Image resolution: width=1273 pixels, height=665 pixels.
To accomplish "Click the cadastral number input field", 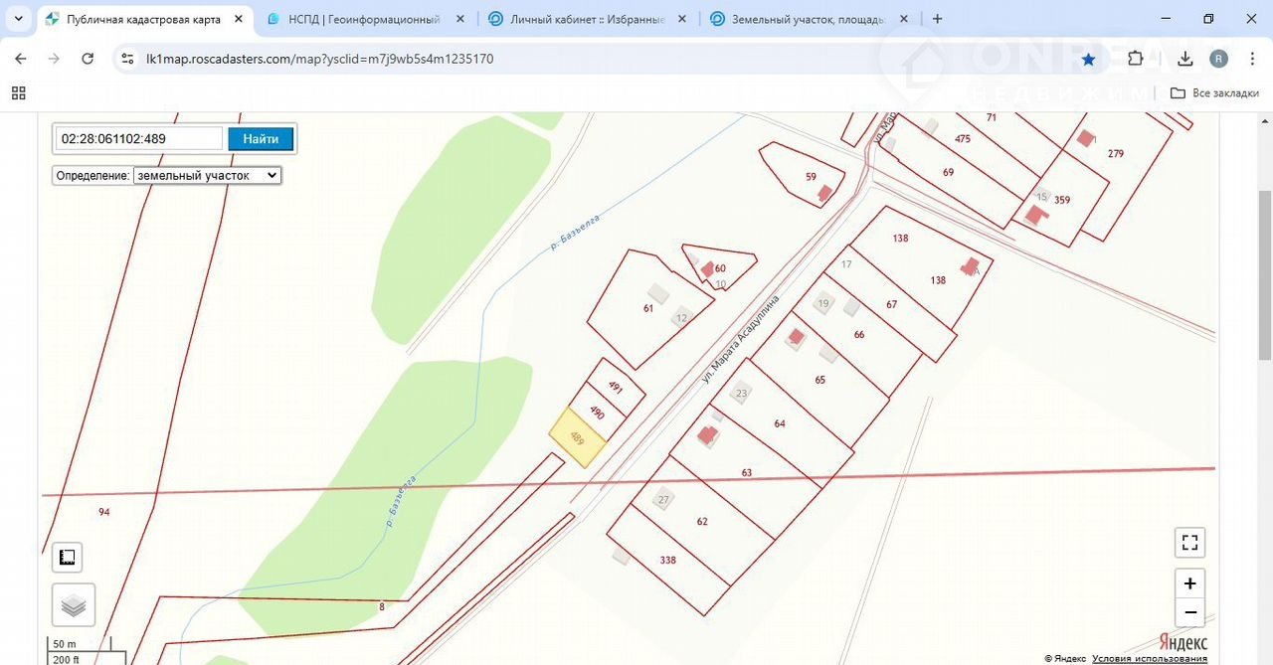I will (x=138, y=139).
